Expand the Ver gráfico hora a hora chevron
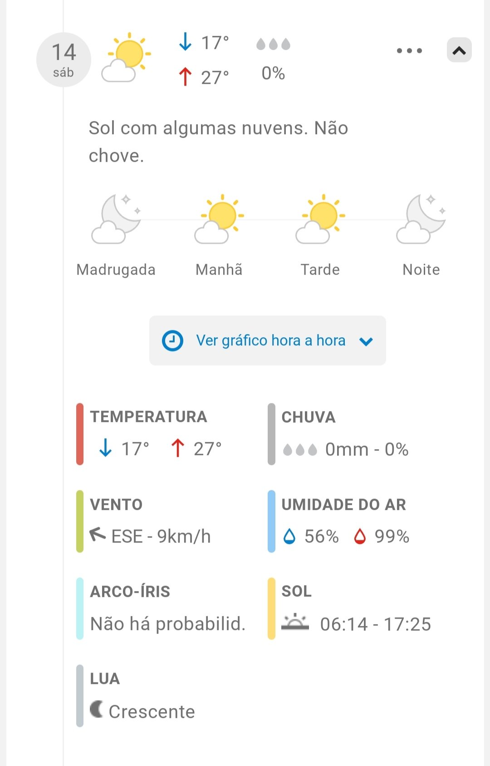 point(366,341)
